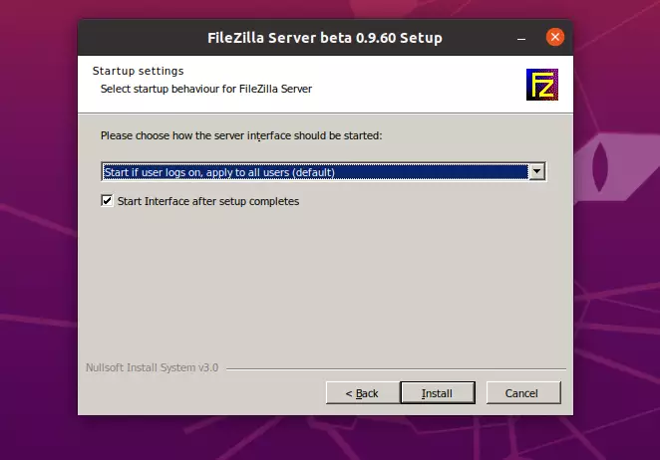Click the 'Nullsoft Install System v3.0' text
Image resolution: width=660 pixels, height=460 pixels.
pos(152,367)
